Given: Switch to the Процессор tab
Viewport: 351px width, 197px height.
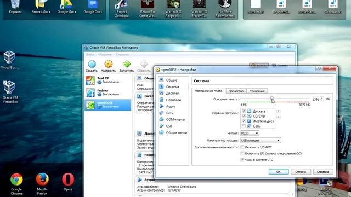Looking at the screenshot, I should (x=236, y=91).
